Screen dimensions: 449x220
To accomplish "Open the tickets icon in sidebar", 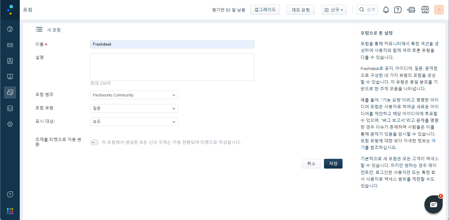I will tap(10, 45).
